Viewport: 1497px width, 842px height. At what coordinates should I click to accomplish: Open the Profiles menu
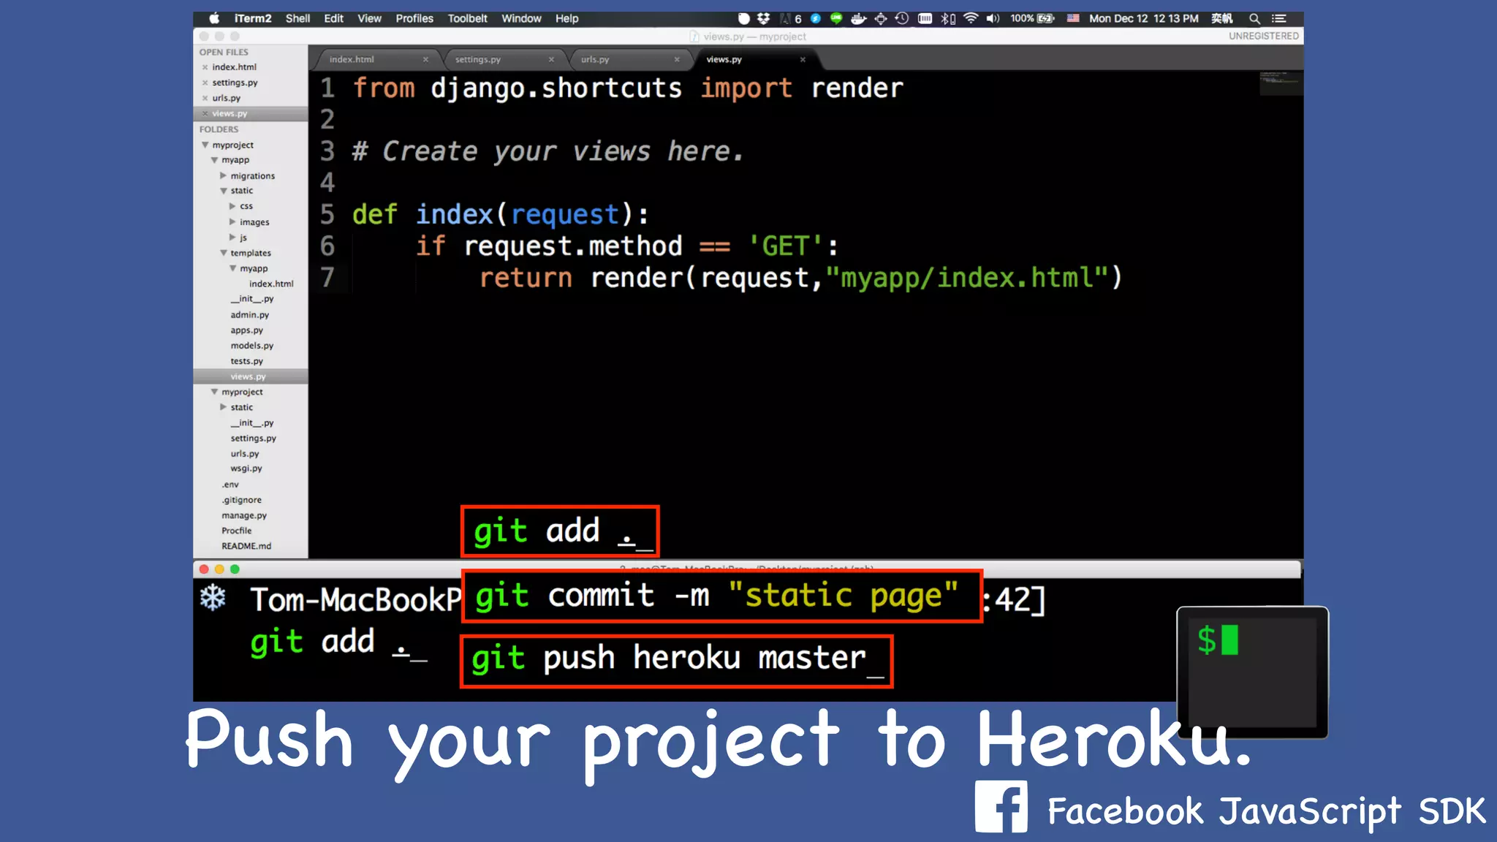coord(414,18)
